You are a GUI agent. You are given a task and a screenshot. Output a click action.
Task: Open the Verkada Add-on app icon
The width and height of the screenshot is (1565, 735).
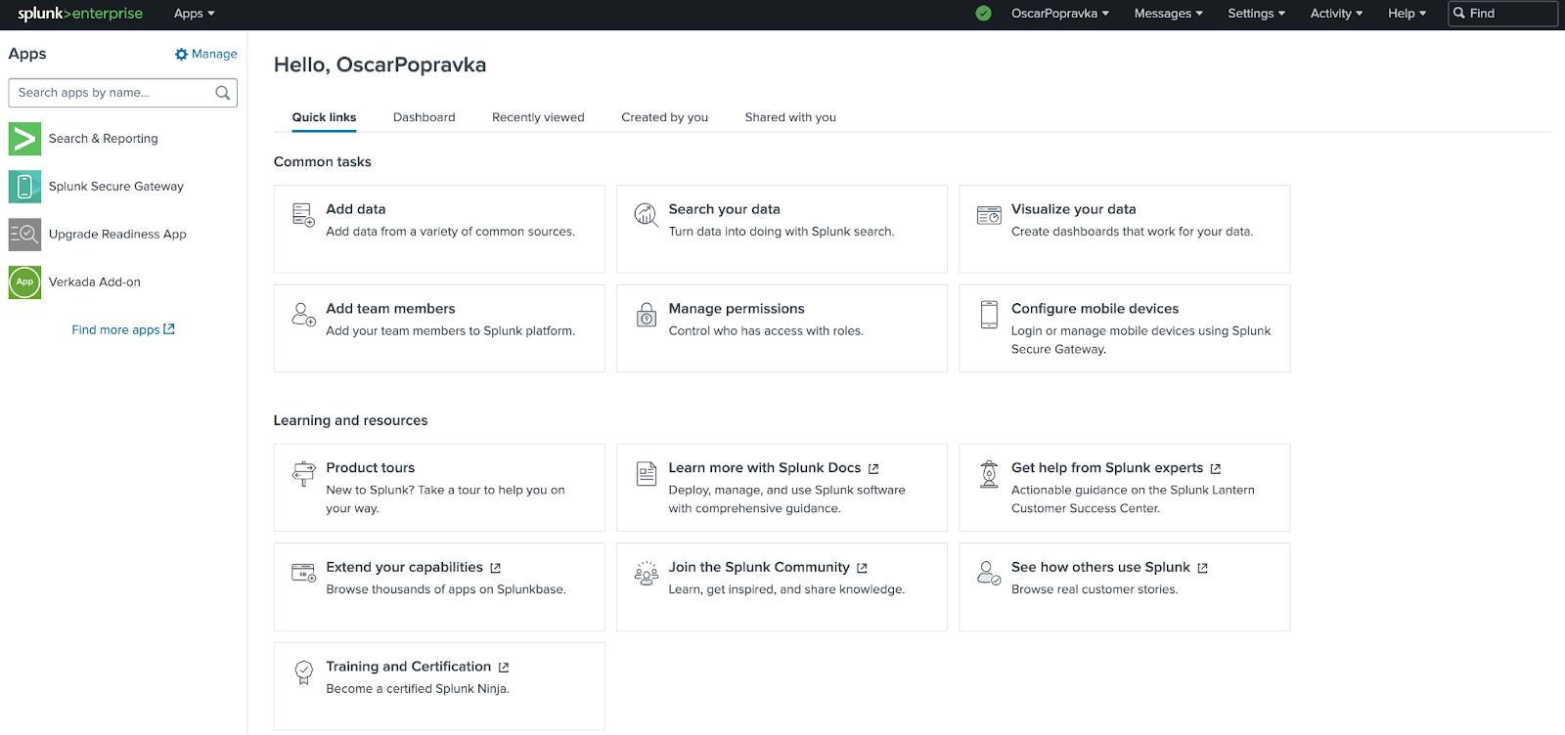pos(24,282)
